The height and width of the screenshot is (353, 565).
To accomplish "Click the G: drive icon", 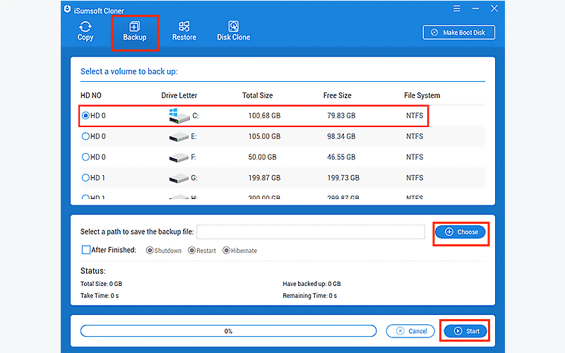I will click(x=179, y=178).
